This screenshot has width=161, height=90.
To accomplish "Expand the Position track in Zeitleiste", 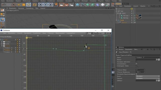I will tap(2, 42).
